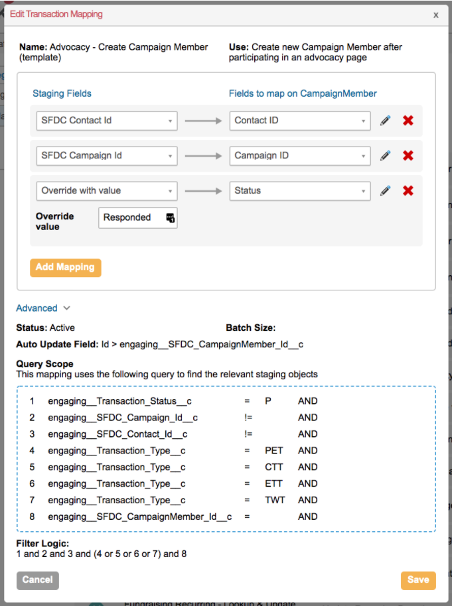Close the Edit Transaction Mapping dialog
This screenshot has height=606, width=452.
[x=436, y=15]
